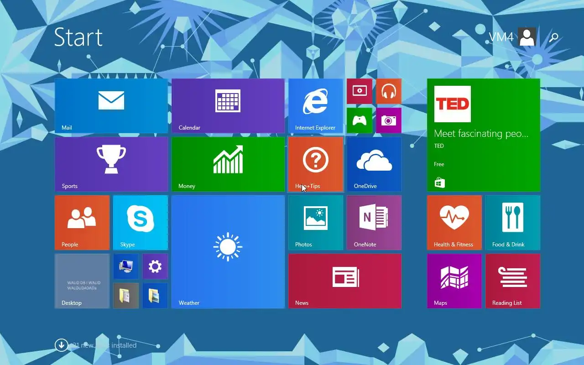Image resolution: width=584 pixels, height=365 pixels.
Task: Open the PC settings gear tile
Action: [x=155, y=266]
